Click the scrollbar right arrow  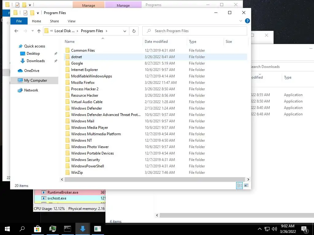coord(248,179)
